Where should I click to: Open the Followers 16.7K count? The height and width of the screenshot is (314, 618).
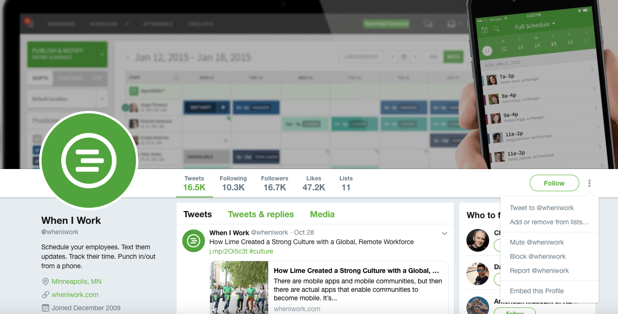point(275,183)
